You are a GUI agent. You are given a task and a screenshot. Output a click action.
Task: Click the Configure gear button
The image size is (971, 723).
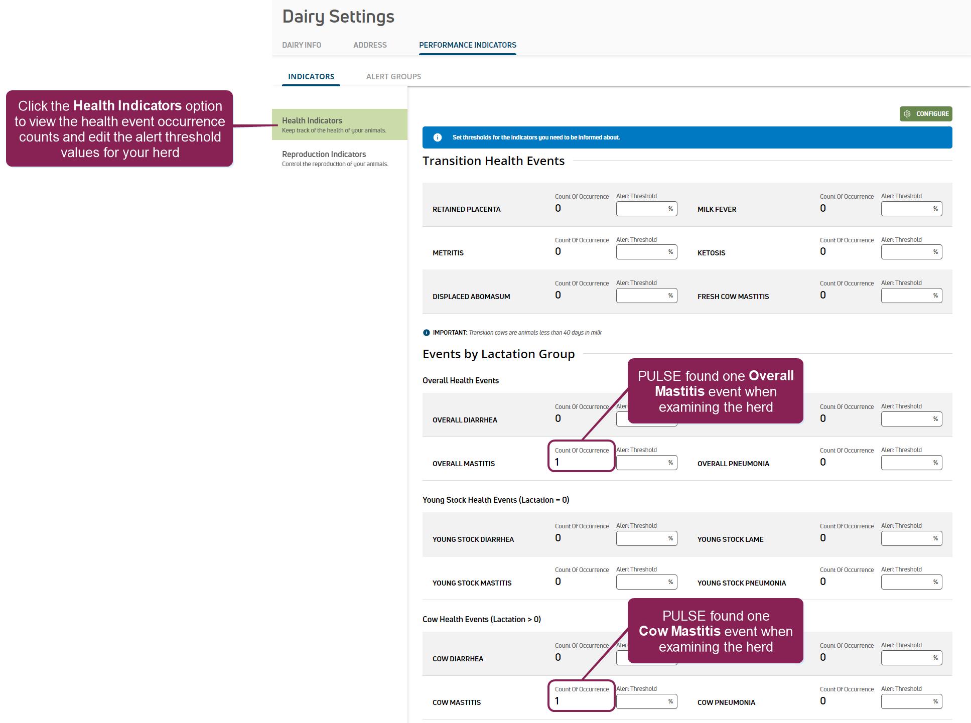pyautogui.click(x=925, y=114)
